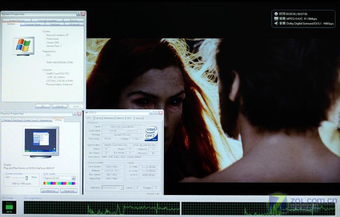Select the General tab in System Properties
Screen dimensions: 340x217
[x=11, y=24]
